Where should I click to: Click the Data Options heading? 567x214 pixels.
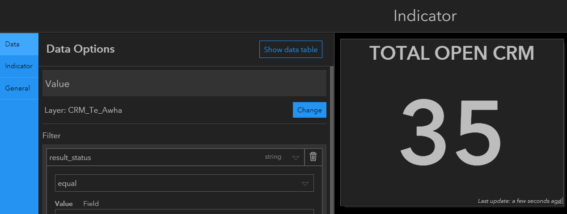80,49
